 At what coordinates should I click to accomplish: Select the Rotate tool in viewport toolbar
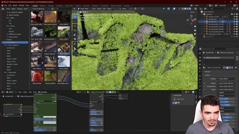(x=75, y=31)
